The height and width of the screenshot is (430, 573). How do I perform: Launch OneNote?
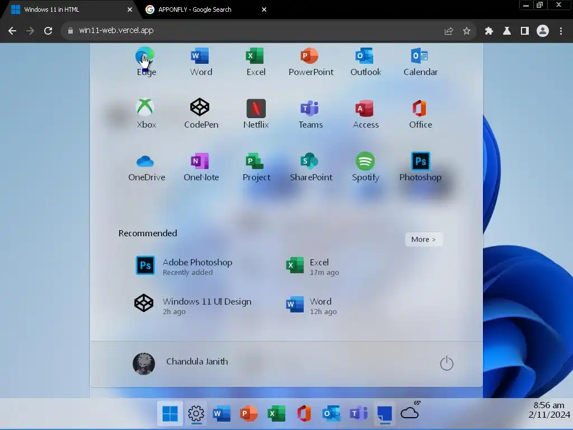click(201, 167)
